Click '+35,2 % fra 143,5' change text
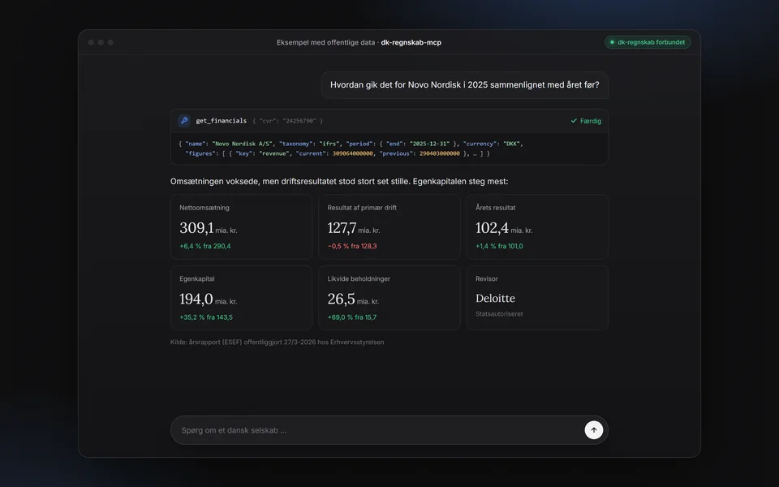Viewport: 779px width, 487px height. (206, 317)
